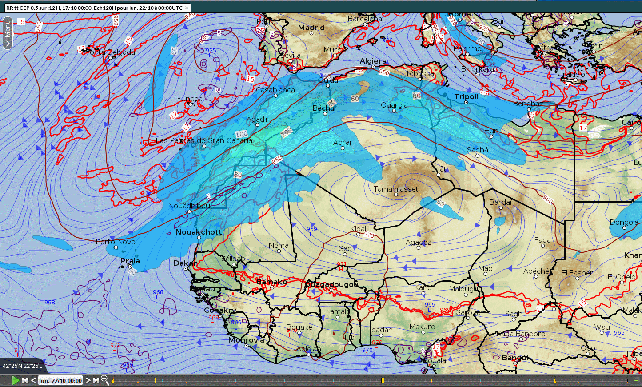Close the RR tt CEP 0.5 tab
Viewport: 642px width, 387px height.
[x=187, y=8]
